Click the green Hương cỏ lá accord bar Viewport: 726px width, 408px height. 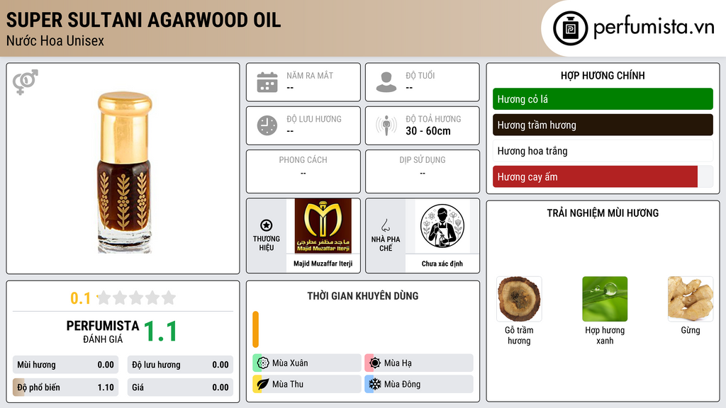[603, 99]
